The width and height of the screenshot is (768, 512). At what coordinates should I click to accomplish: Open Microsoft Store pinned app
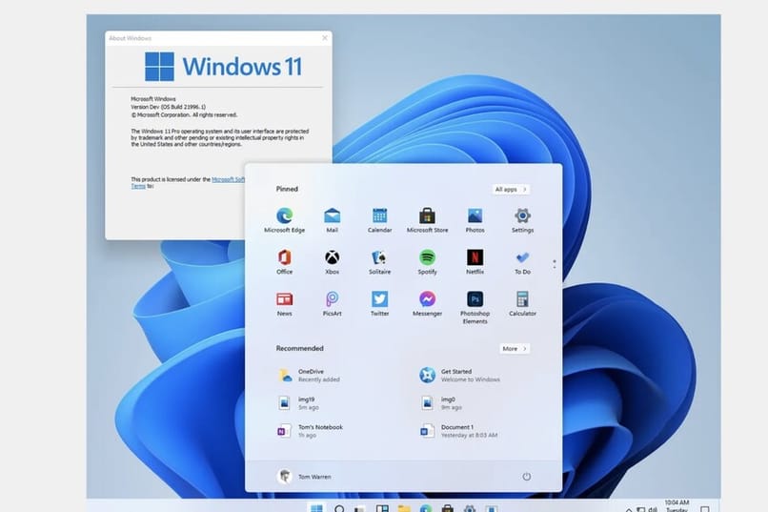click(427, 220)
